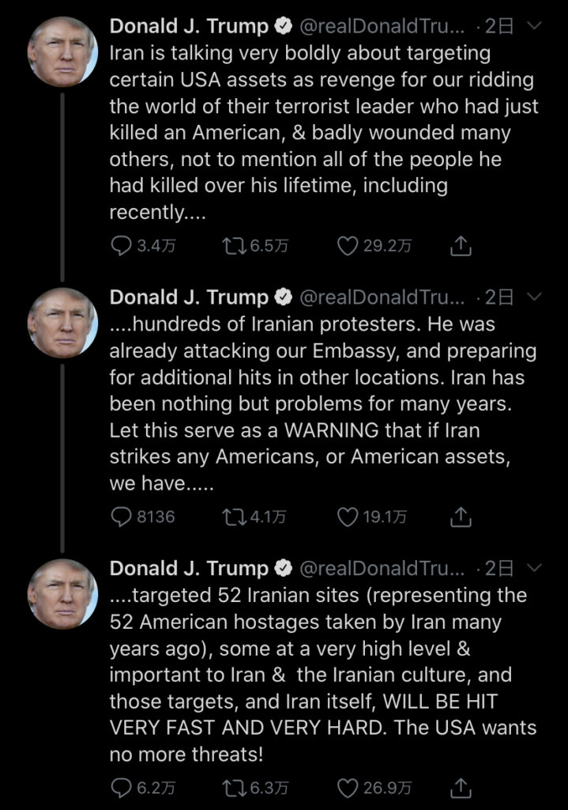The image size is (568, 810).
Task: Toggle the heart showing 19.1万 likes
Action: pyautogui.click(x=348, y=517)
